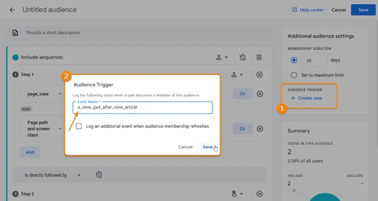The image size is (378, 201).
Task: Click Or button in Page path row
Action: [242, 129]
